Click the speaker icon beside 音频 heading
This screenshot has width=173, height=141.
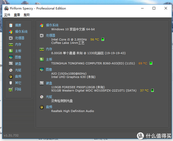coord(42,107)
